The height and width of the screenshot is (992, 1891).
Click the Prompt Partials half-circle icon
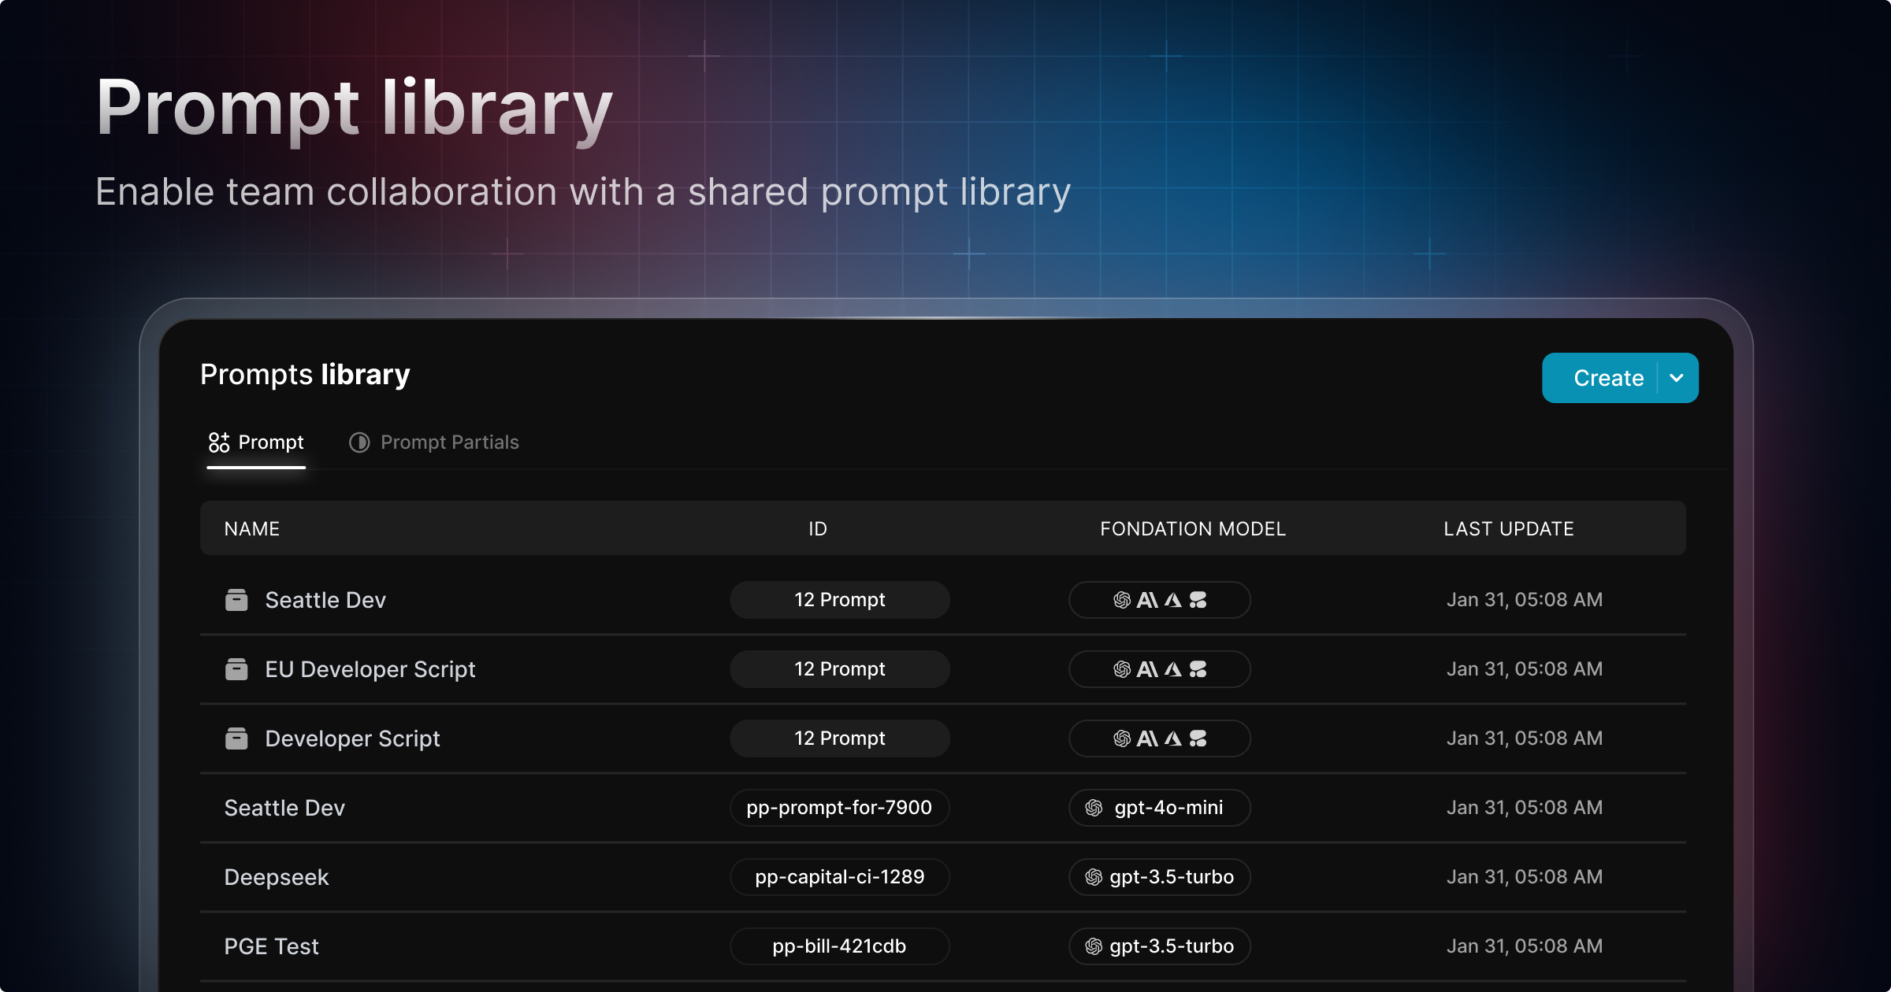pos(359,442)
